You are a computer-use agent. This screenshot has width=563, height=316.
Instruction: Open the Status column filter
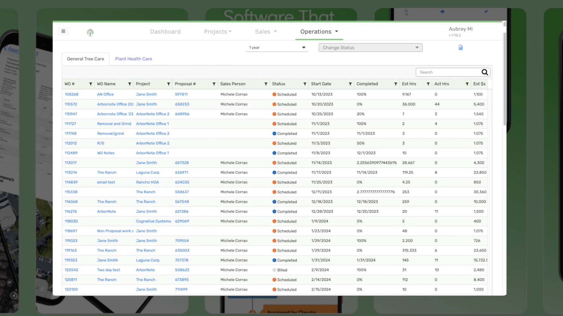[x=305, y=84]
